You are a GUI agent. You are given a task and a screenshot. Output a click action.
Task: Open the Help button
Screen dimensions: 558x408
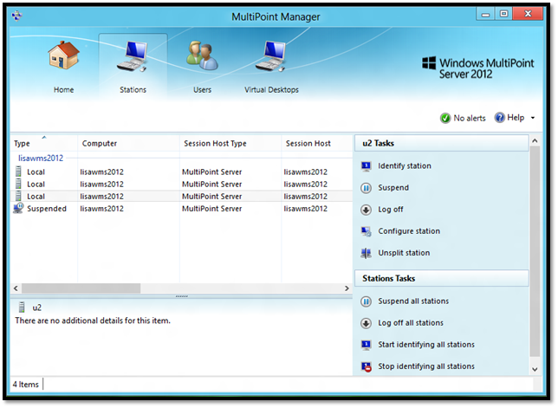coord(516,118)
